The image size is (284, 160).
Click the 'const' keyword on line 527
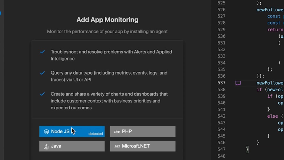pos(274,16)
